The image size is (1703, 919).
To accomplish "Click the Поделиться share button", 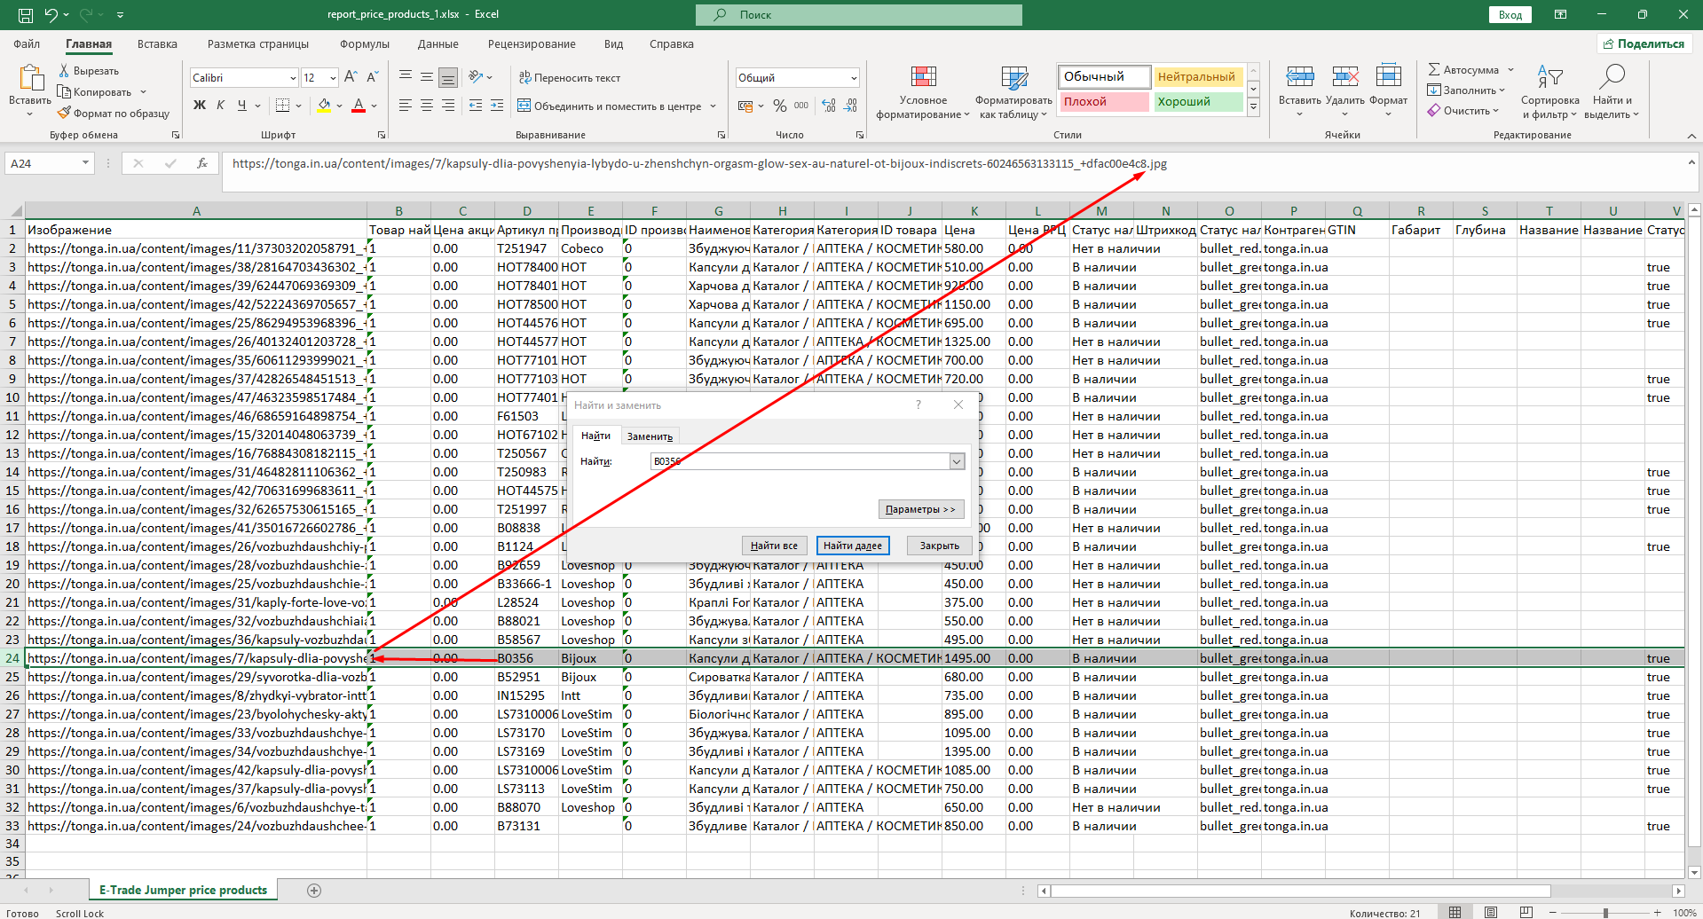I will [x=1644, y=43].
